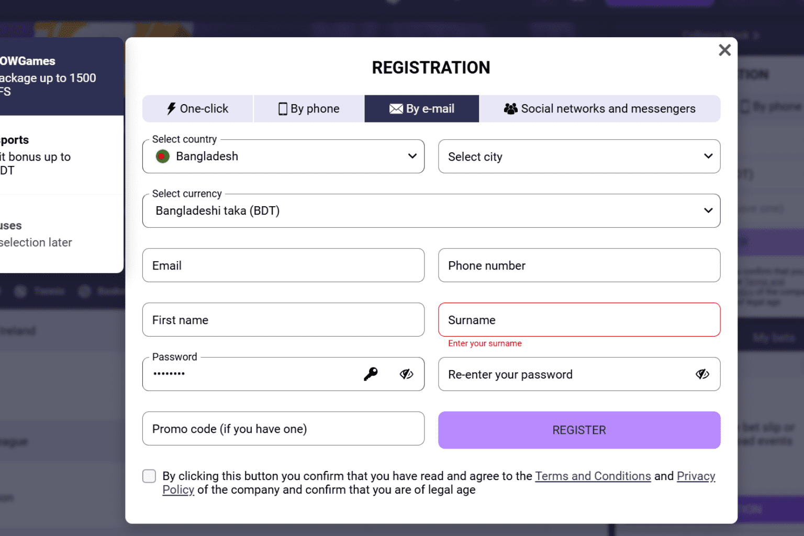Screen dimensions: 804x536
Task: Switch to the By phone tab
Action: tap(309, 108)
